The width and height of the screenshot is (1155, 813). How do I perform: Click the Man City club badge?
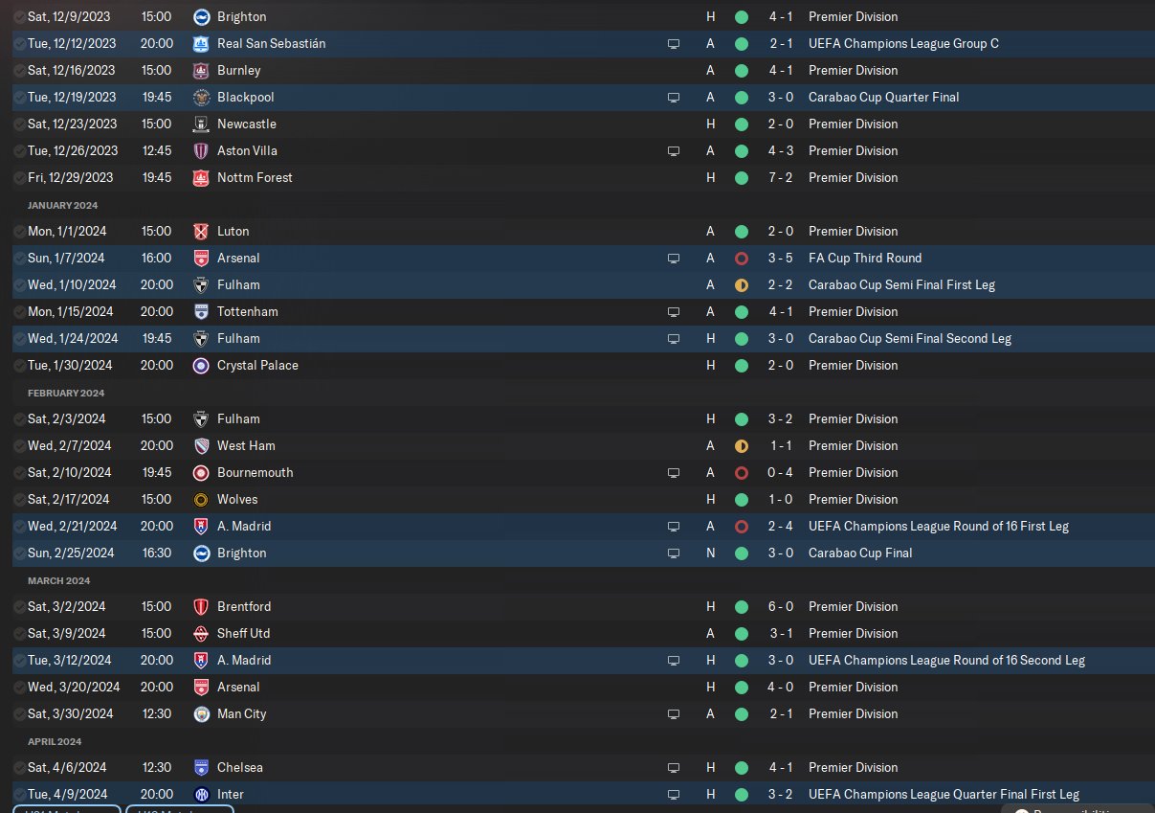(x=201, y=713)
